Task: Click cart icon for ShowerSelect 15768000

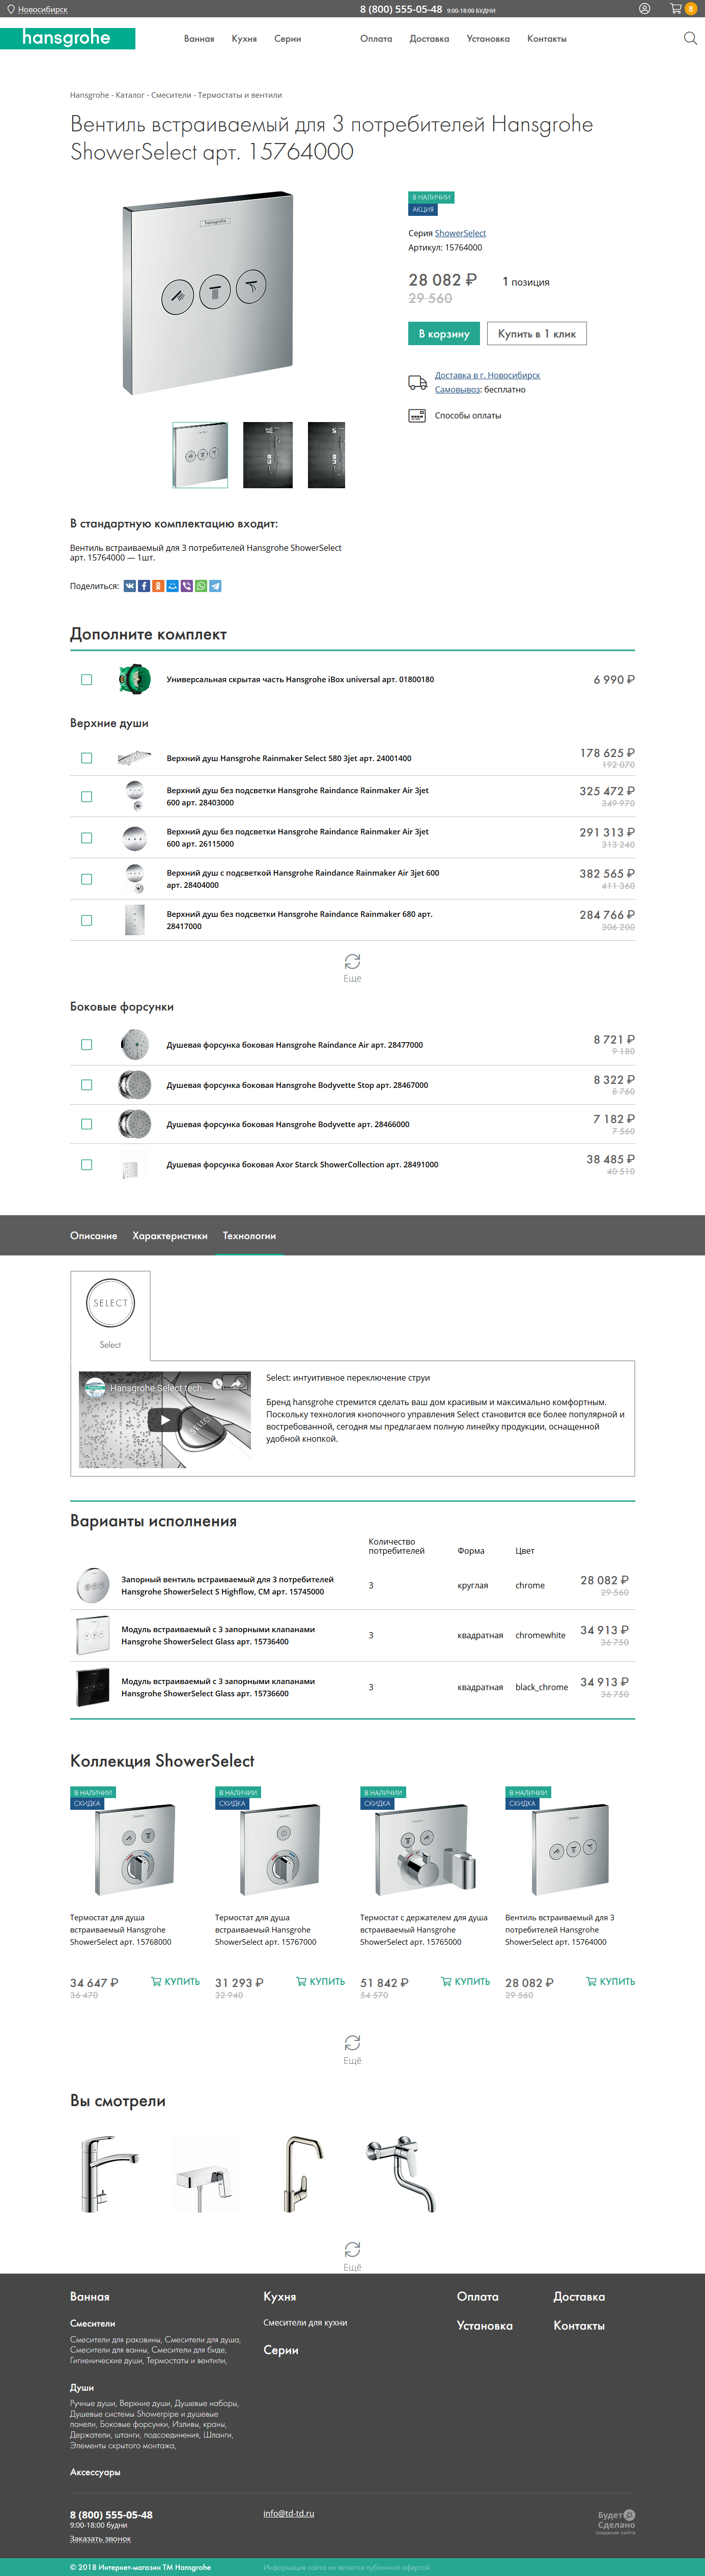Action: pos(156,1981)
